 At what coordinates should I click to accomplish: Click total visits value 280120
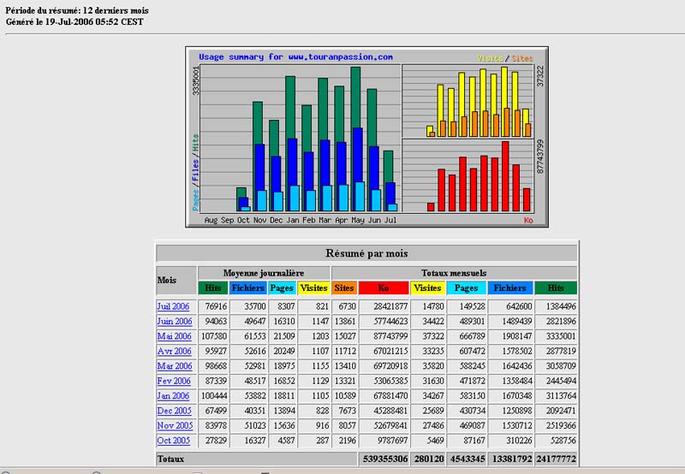tap(429, 459)
